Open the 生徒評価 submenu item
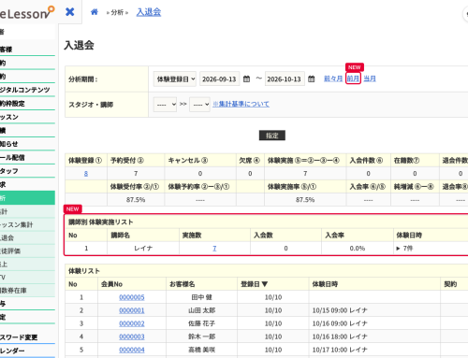The image size is (468, 358). click(27, 251)
